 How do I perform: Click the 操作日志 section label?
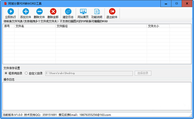(9, 80)
